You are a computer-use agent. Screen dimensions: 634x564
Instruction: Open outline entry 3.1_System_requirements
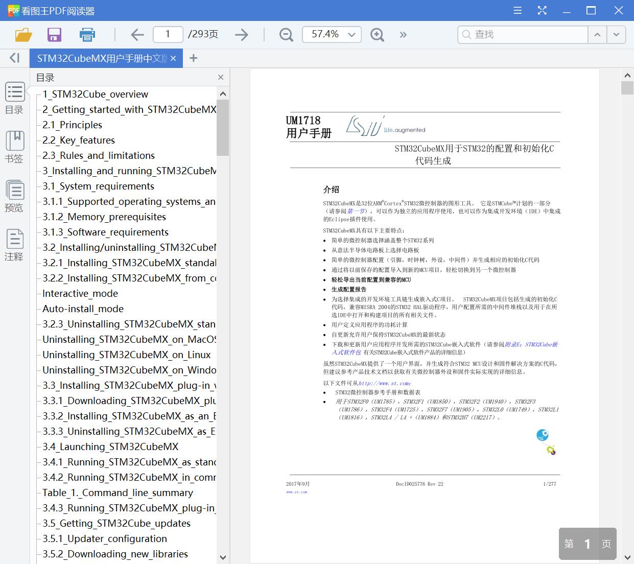tap(98, 186)
